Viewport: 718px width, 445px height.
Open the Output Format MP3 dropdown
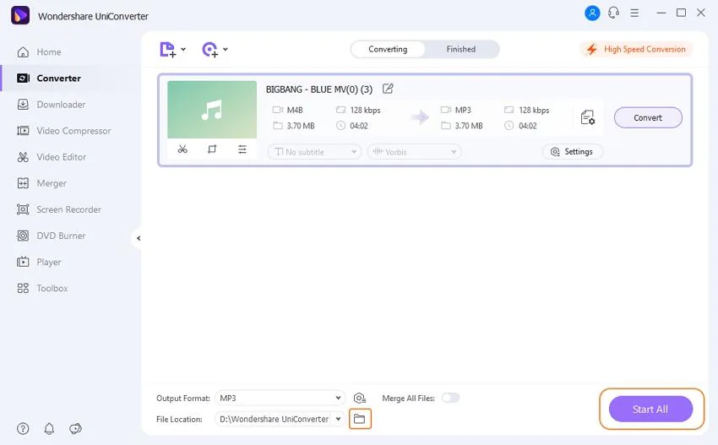280,398
